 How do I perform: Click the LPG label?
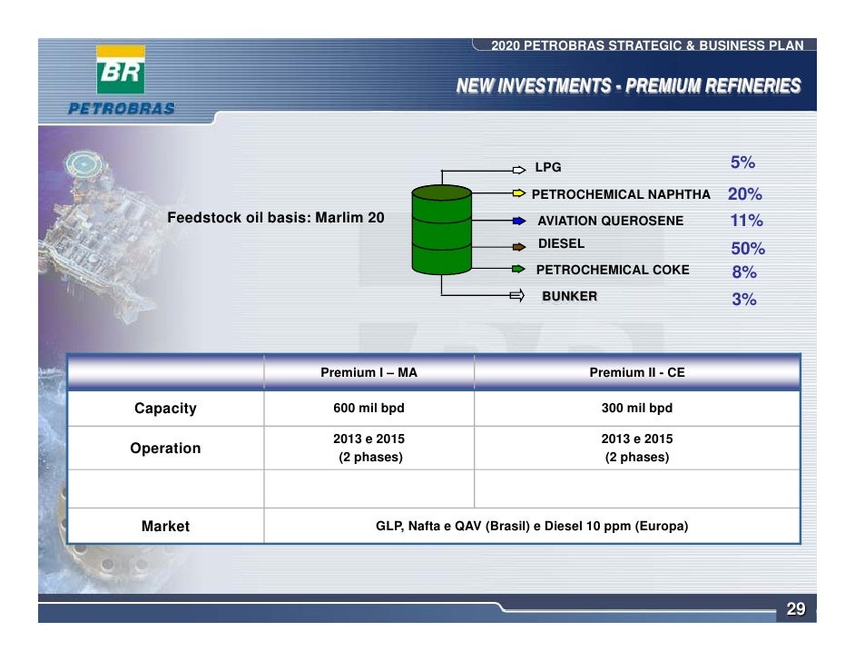[548, 167]
